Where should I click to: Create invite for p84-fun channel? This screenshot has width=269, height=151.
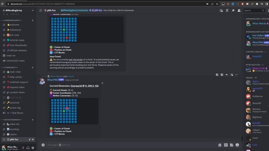29,140
